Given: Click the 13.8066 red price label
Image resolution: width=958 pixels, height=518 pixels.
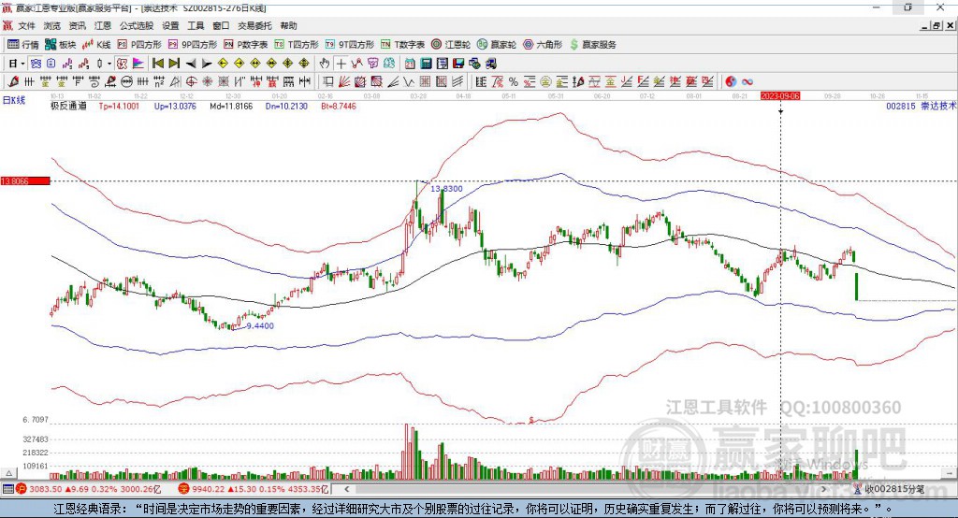Looking at the screenshot, I should point(25,180).
